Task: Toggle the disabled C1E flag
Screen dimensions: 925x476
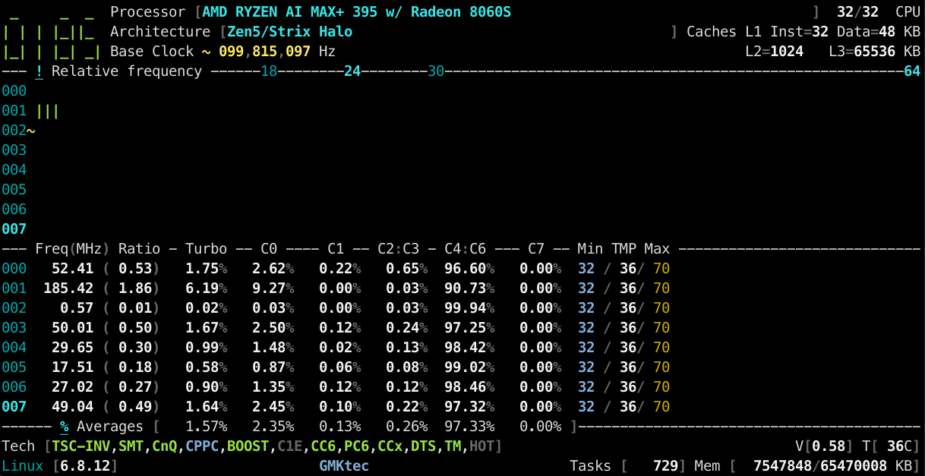Action: coord(289,446)
